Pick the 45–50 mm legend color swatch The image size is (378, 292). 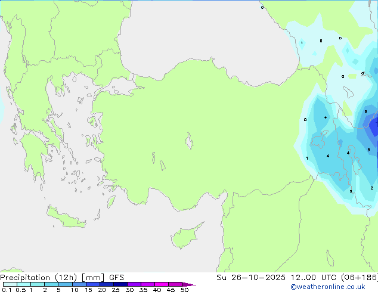(x=175, y=284)
